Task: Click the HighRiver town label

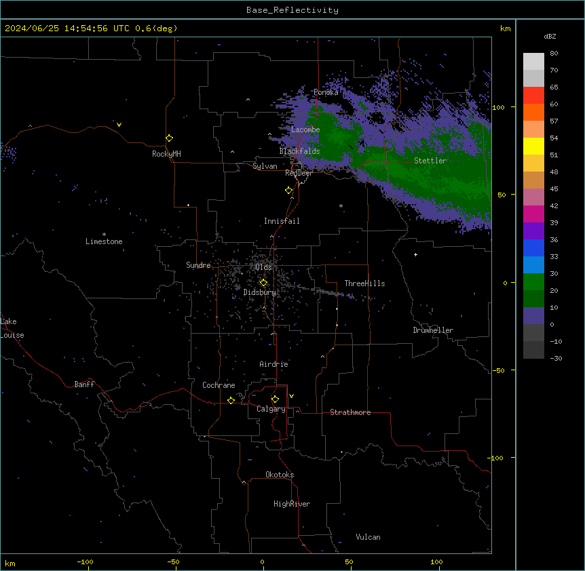Action: [x=292, y=504]
